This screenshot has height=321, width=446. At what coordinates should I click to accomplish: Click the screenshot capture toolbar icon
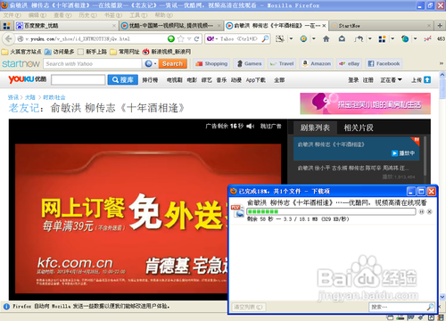(279, 38)
